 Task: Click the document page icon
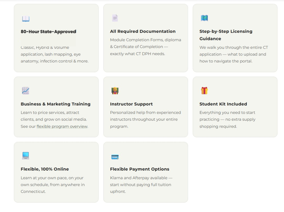tap(115, 18)
